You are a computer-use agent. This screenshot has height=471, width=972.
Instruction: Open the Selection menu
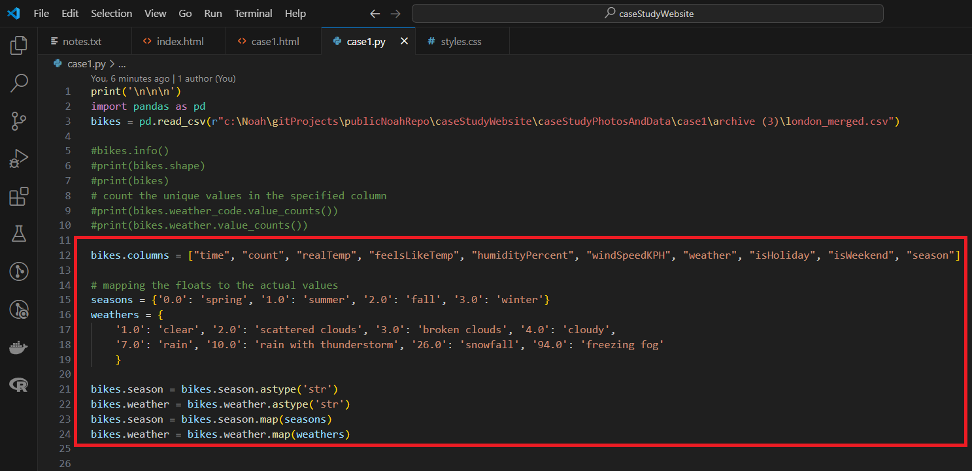coord(111,13)
